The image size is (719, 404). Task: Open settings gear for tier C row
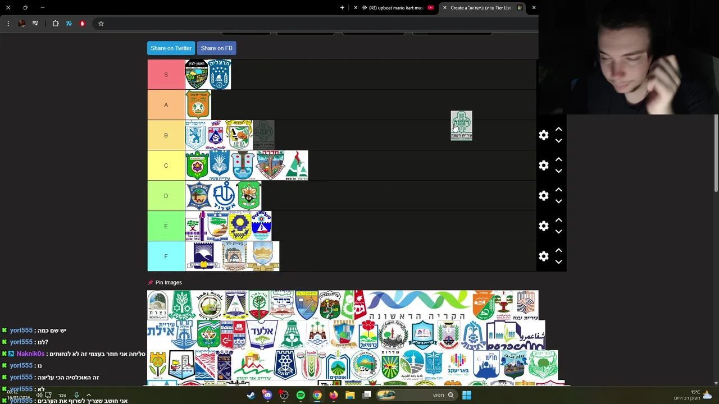click(x=544, y=166)
